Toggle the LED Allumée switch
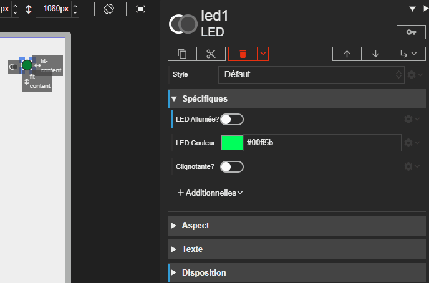 click(x=231, y=119)
